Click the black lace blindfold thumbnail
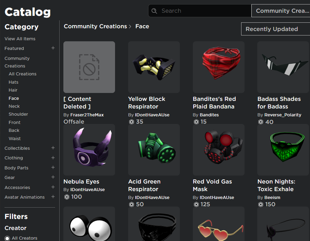Screen dimensions: 310x241 pos(154,224)
